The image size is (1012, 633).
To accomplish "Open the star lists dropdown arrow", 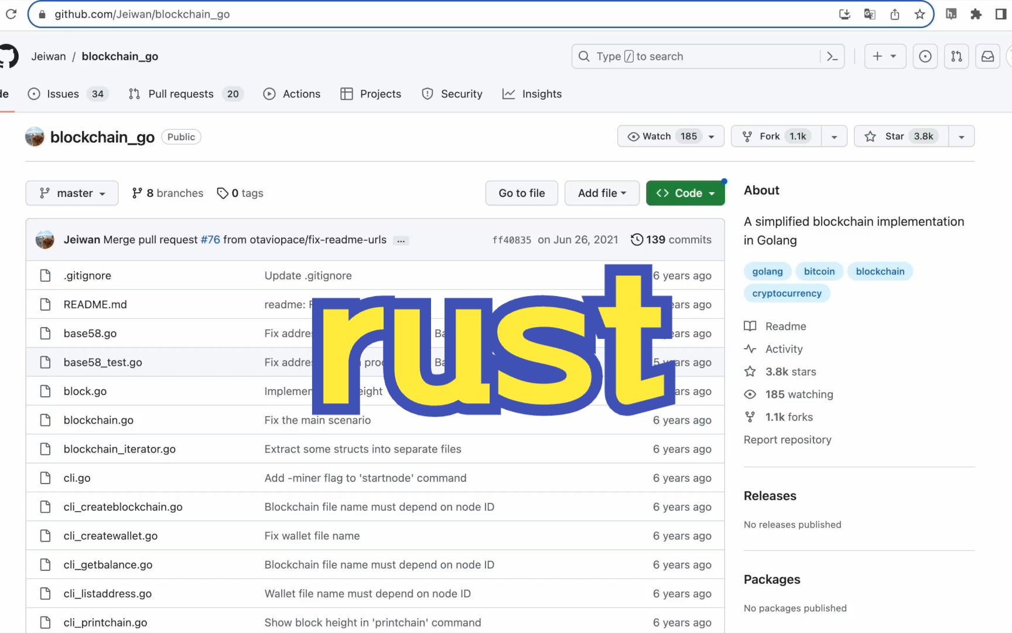I will (x=961, y=136).
